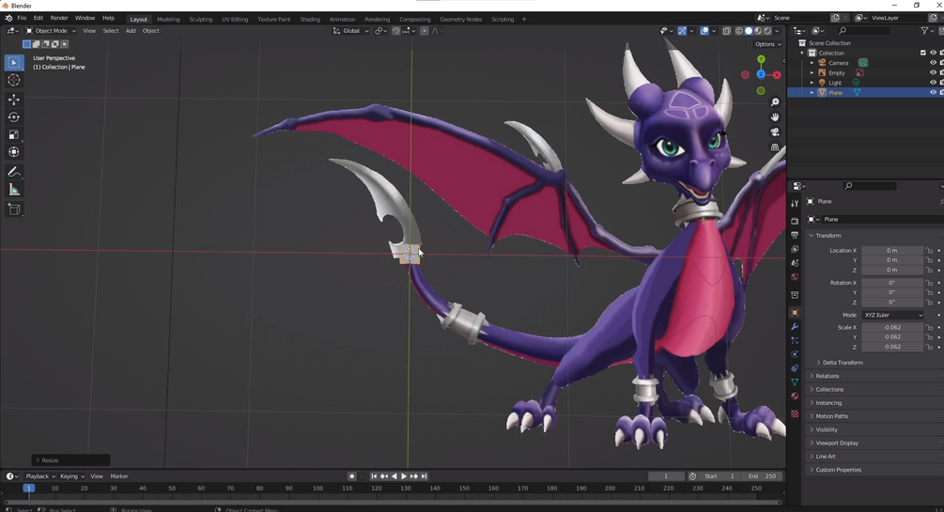Screen dimensions: 944x512
Task: Hide the Empty object in outliner
Action: point(933,73)
